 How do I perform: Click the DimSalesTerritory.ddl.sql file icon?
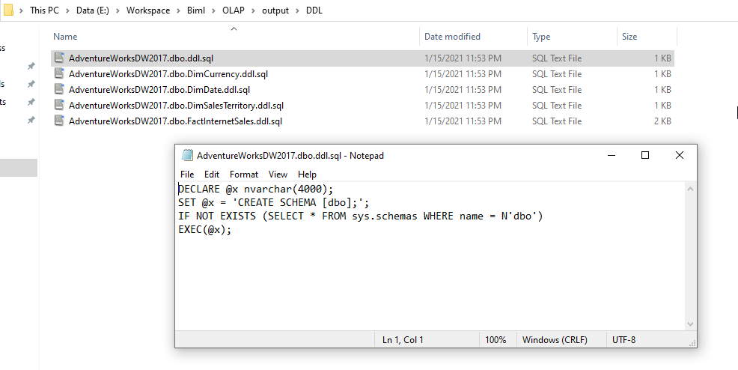coord(60,106)
